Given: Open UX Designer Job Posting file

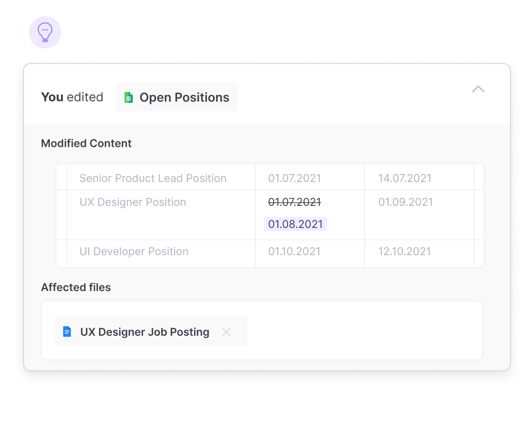Looking at the screenshot, I should pos(144,332).
